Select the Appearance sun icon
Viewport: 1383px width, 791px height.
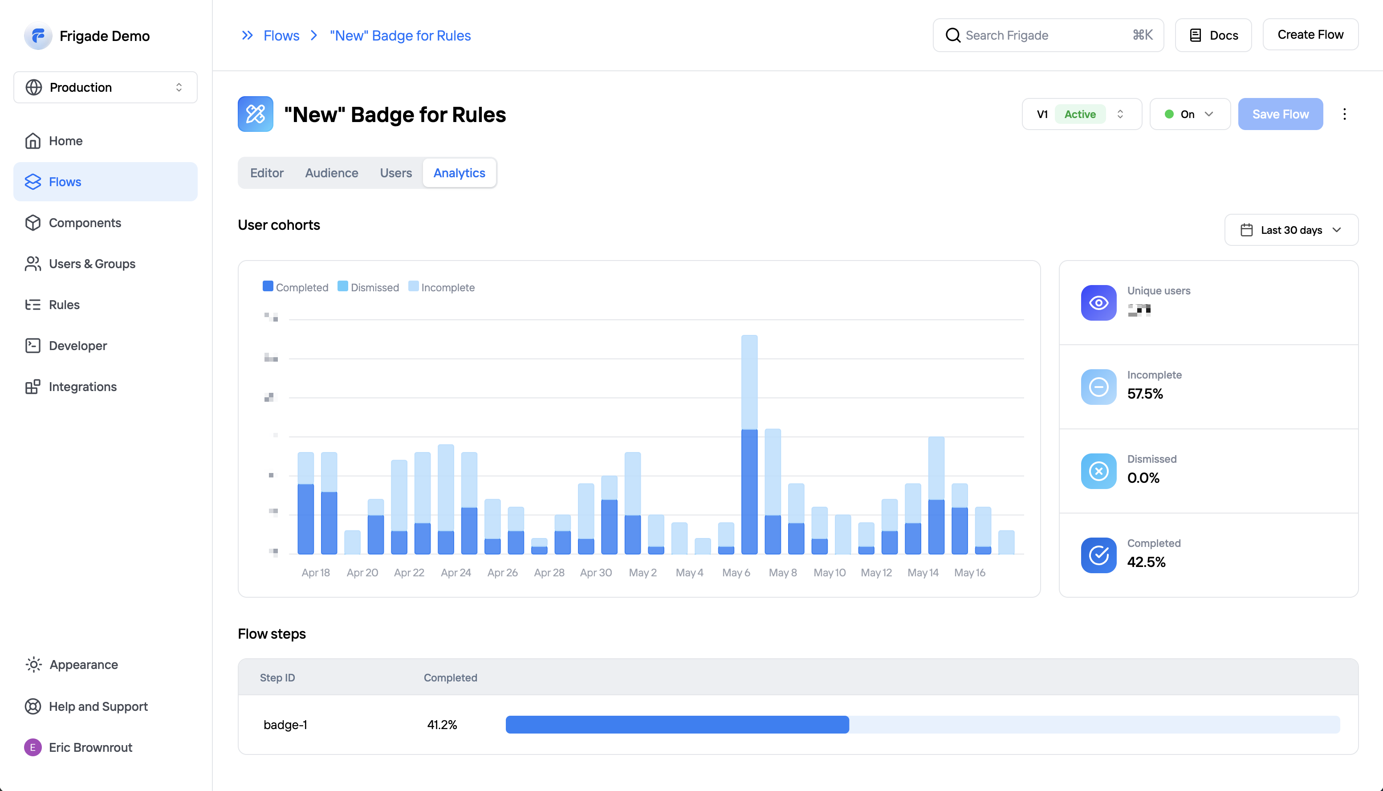coord(33,665)
